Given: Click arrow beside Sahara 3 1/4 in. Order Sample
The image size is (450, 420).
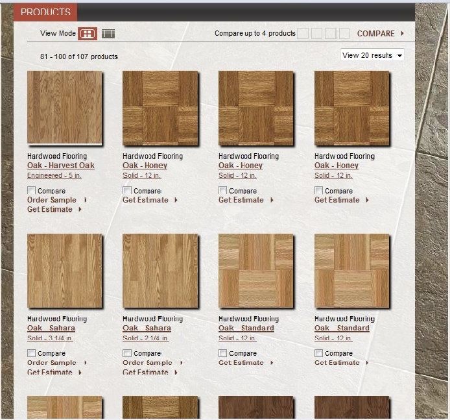Looking at the screenshot, I should pos(85,363).
